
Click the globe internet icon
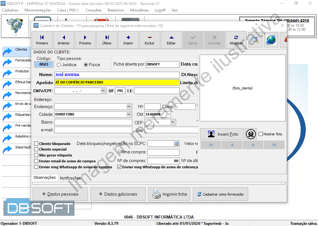(271, 40)
